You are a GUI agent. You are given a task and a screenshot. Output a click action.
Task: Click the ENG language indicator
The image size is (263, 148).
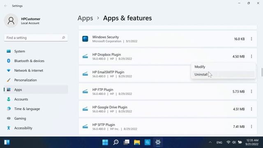[x=219, y=143]
